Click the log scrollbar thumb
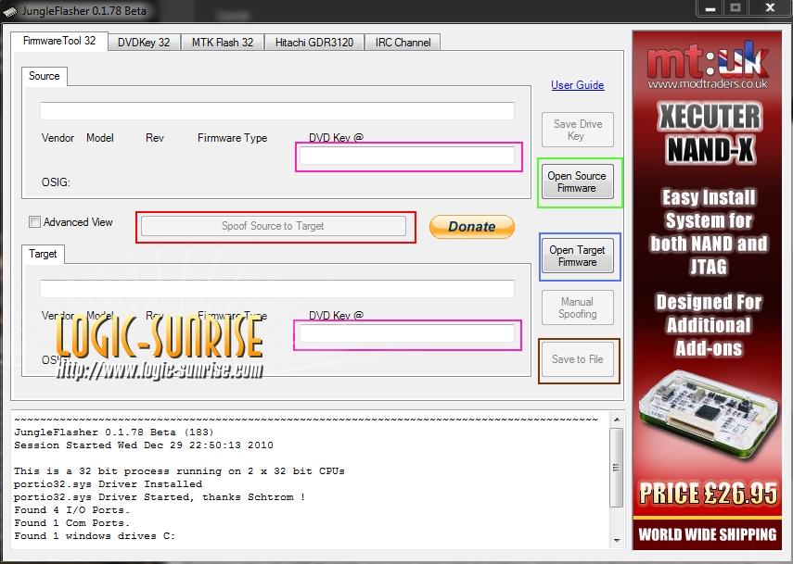Viewport: 793px width, 564px height. pyautogui.click(x=617, y=468)
